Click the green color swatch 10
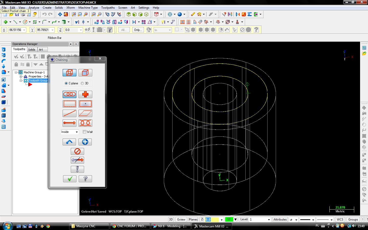The width and height of the screenshot is (368, 230). coord(229,219)
